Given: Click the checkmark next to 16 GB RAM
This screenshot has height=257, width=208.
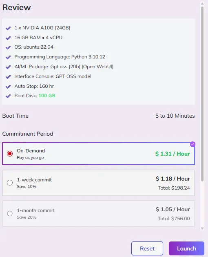Looking at the screenshot, I should 8,38.
